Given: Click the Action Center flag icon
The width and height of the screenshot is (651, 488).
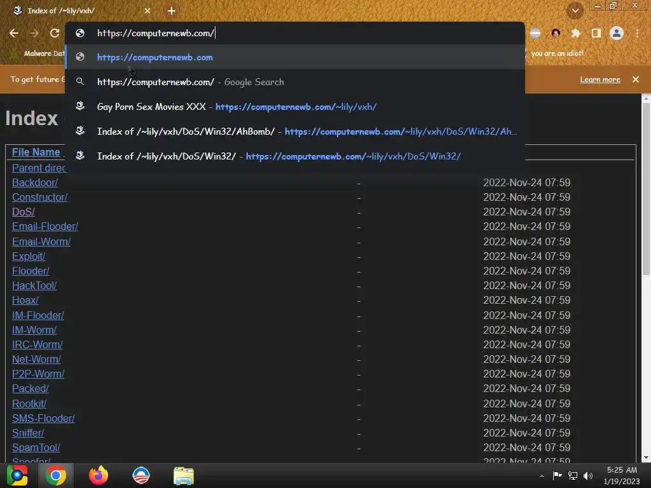Looking at the screenshot, I should tap(557, 475).
